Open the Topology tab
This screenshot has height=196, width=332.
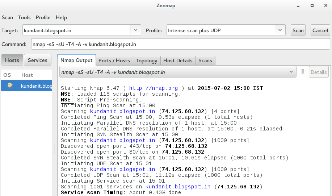pyautogui.click(x=147, y=61)
